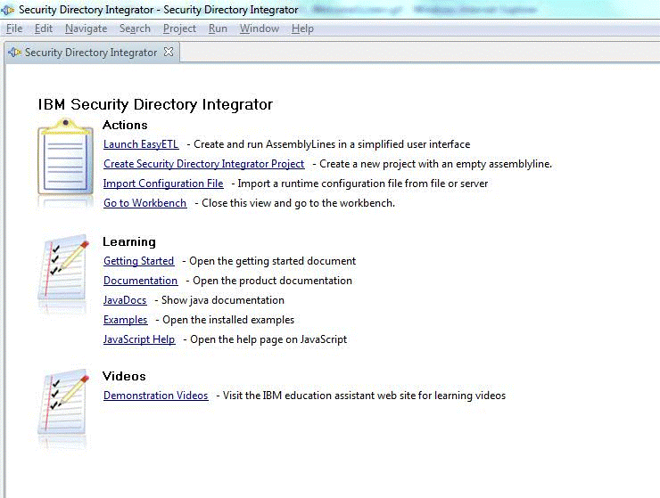
Task: Open the Run menu
Action: [x=218, y=29]
